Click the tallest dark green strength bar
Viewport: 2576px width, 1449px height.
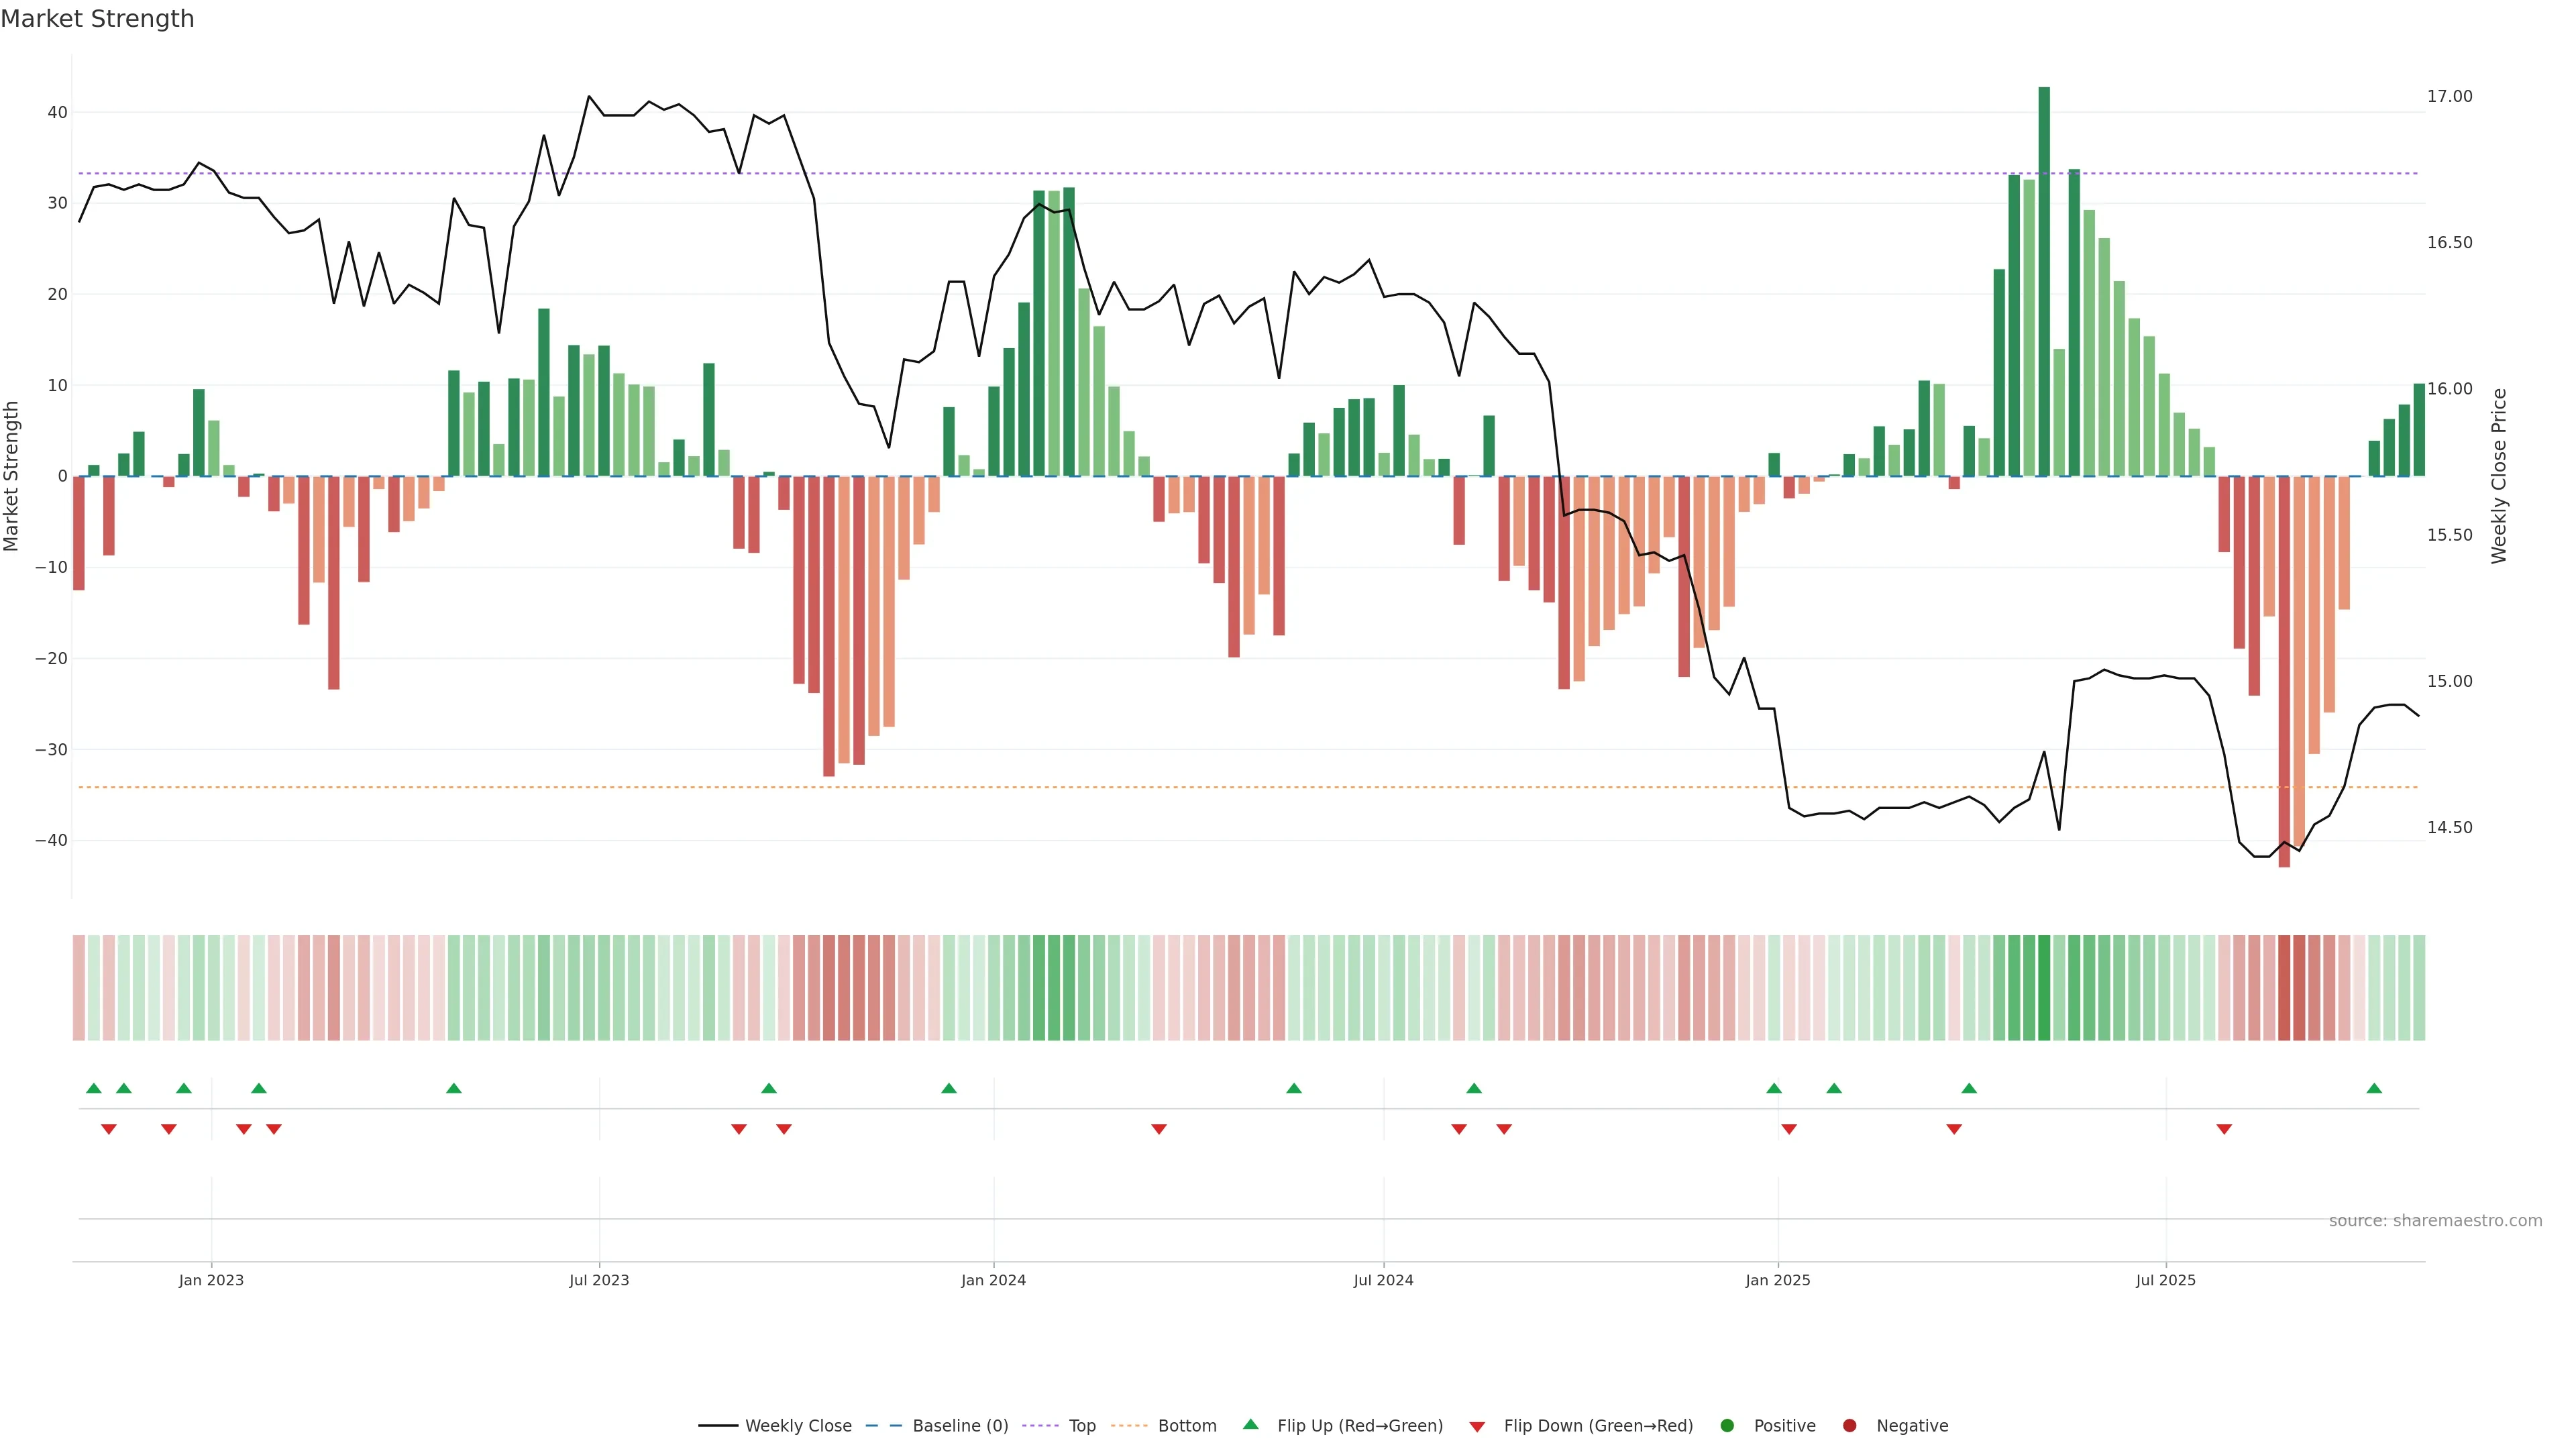[2044, 280]
